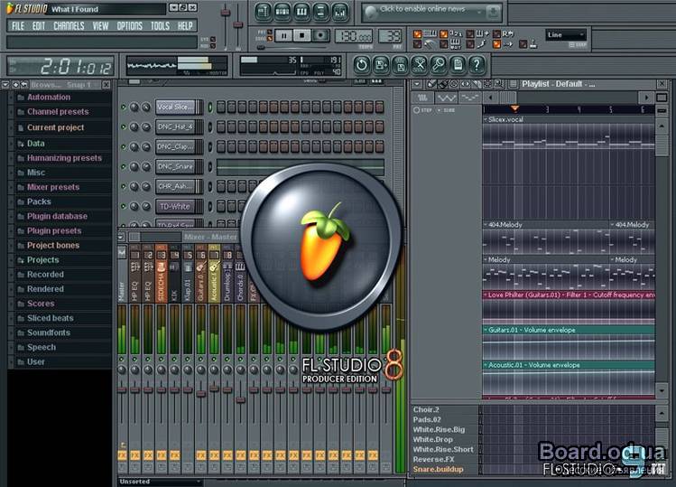This screenshot has width=676, height=487.
Task: Open the online news panel dropdown
Action: point(479,13)
